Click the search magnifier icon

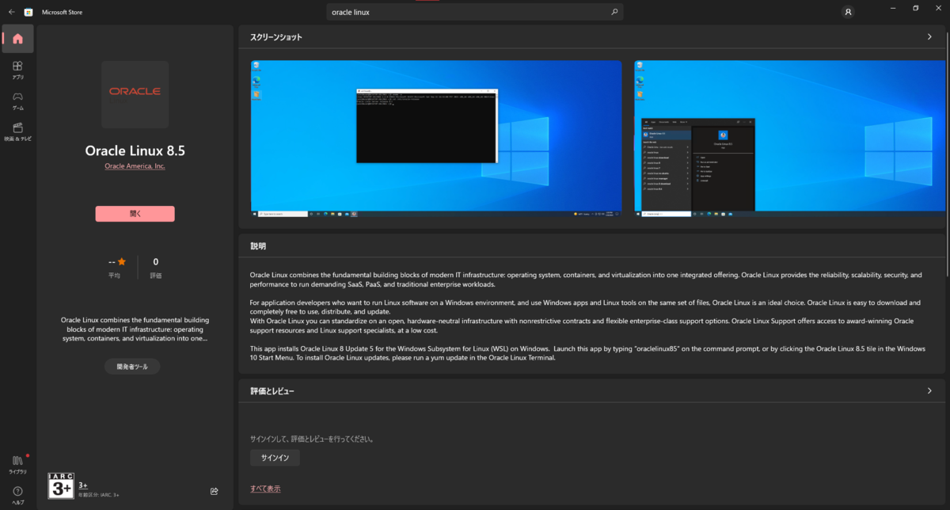[x=614, y=13]
